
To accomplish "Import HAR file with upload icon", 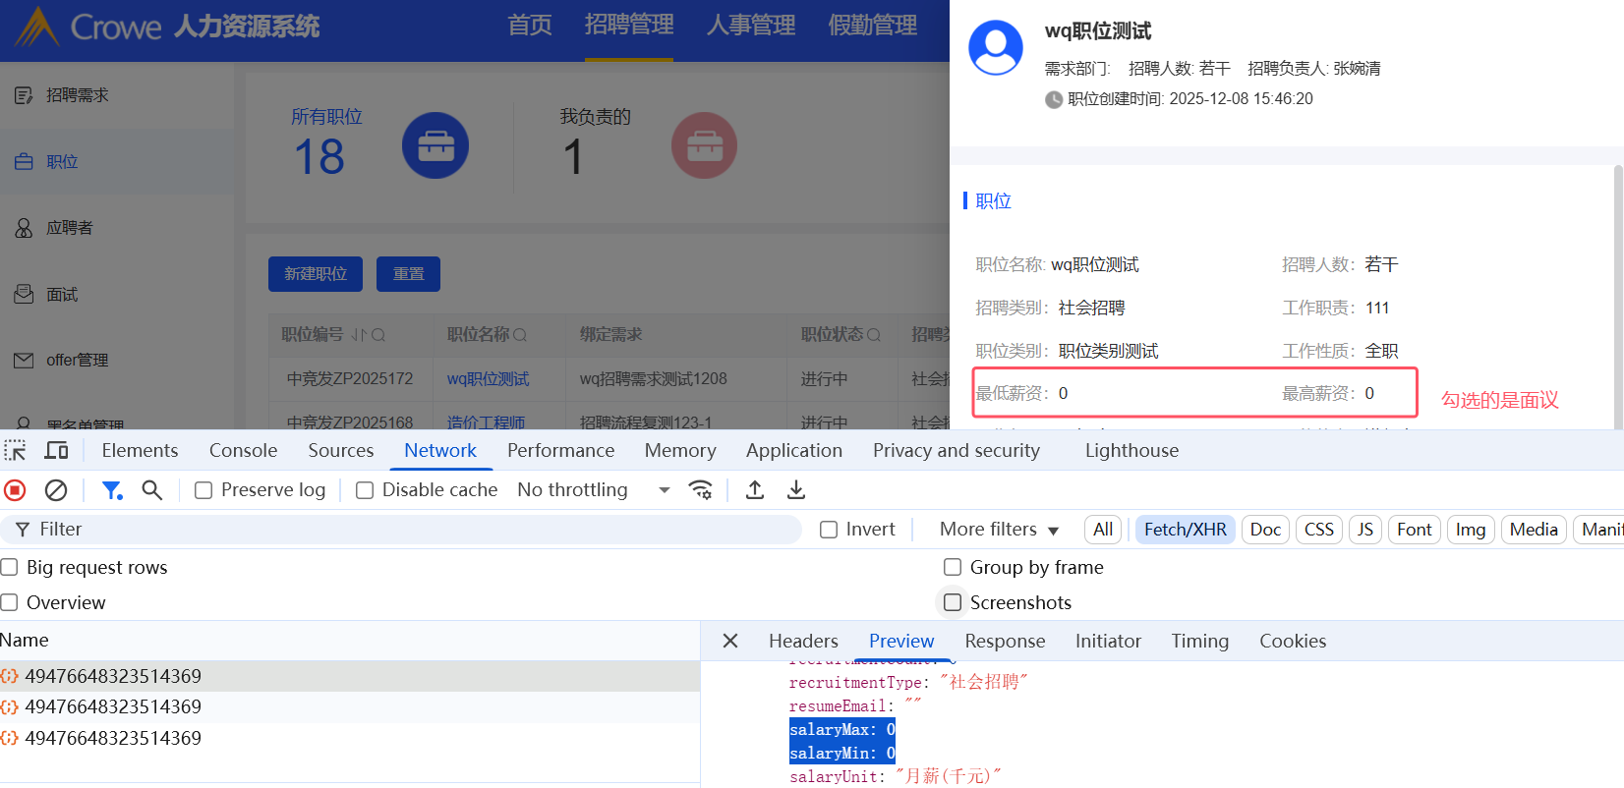I will coord(755,490).
